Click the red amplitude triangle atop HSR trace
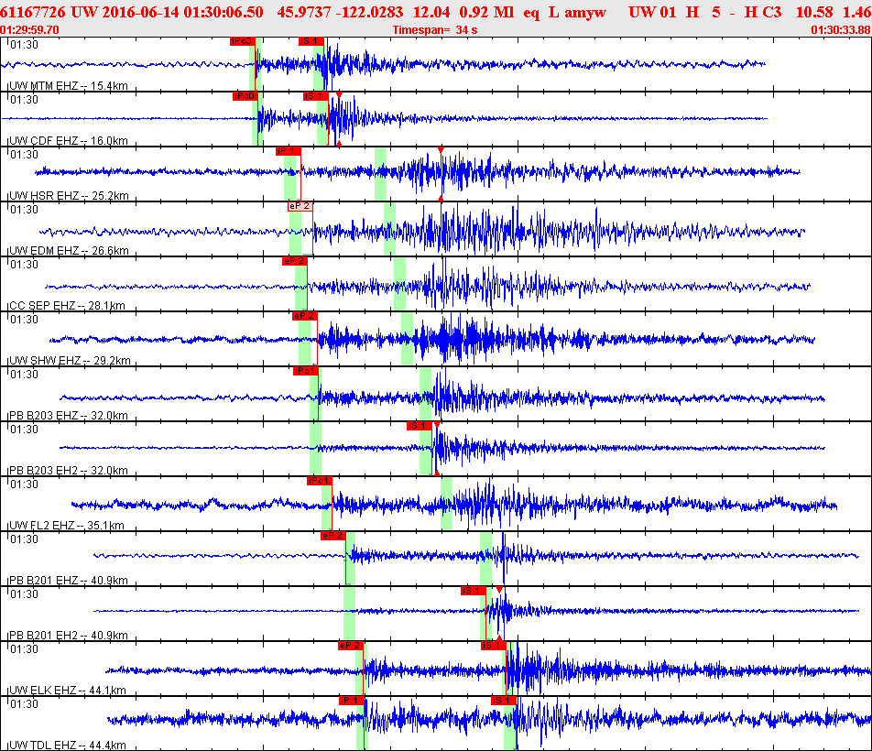Image resolution: width=872 pixels, height=751 pixels. click(x=441, y=150)
